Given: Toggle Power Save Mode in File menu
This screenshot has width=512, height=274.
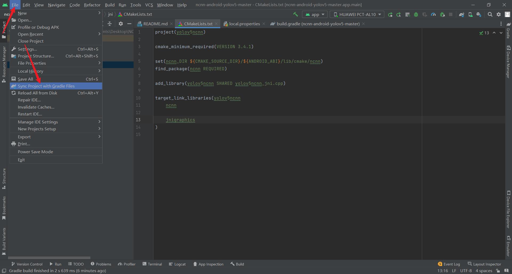Looking at the screenshot, I should (x=35, y=152).
